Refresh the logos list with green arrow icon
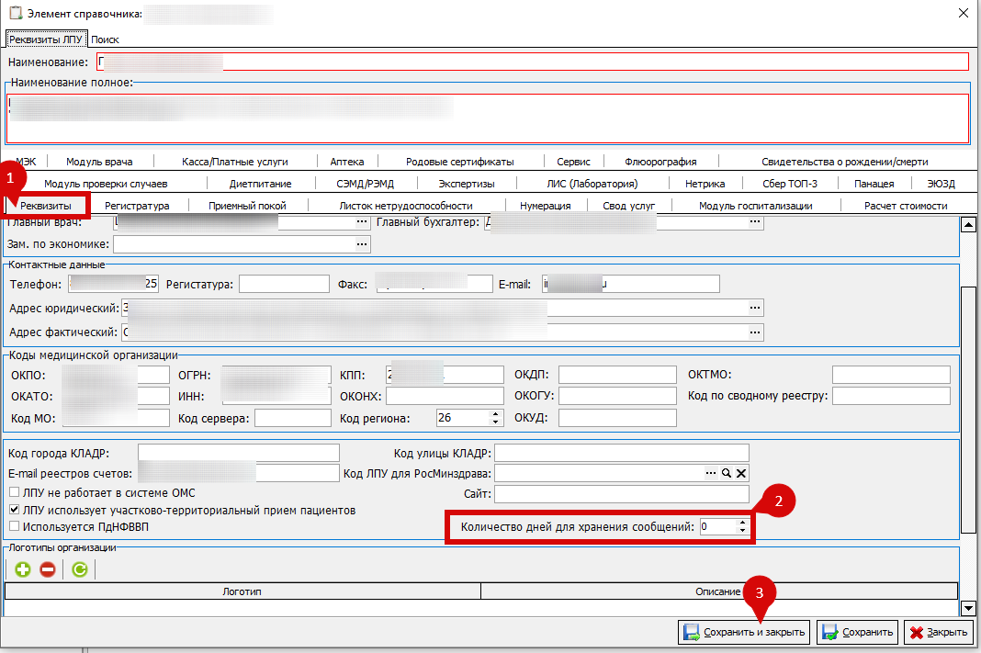 [80, 569]
